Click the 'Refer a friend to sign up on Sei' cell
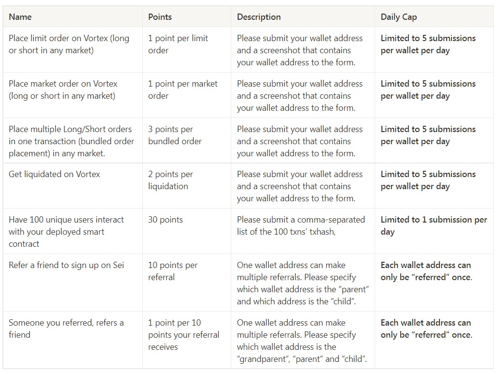Viewport: 498px width, 374px height. [x=66, y=265]
